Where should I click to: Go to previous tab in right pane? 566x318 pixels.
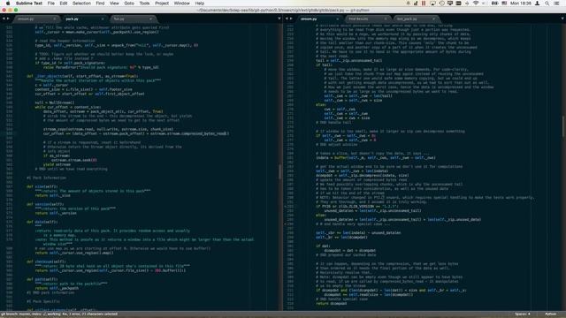287,19
